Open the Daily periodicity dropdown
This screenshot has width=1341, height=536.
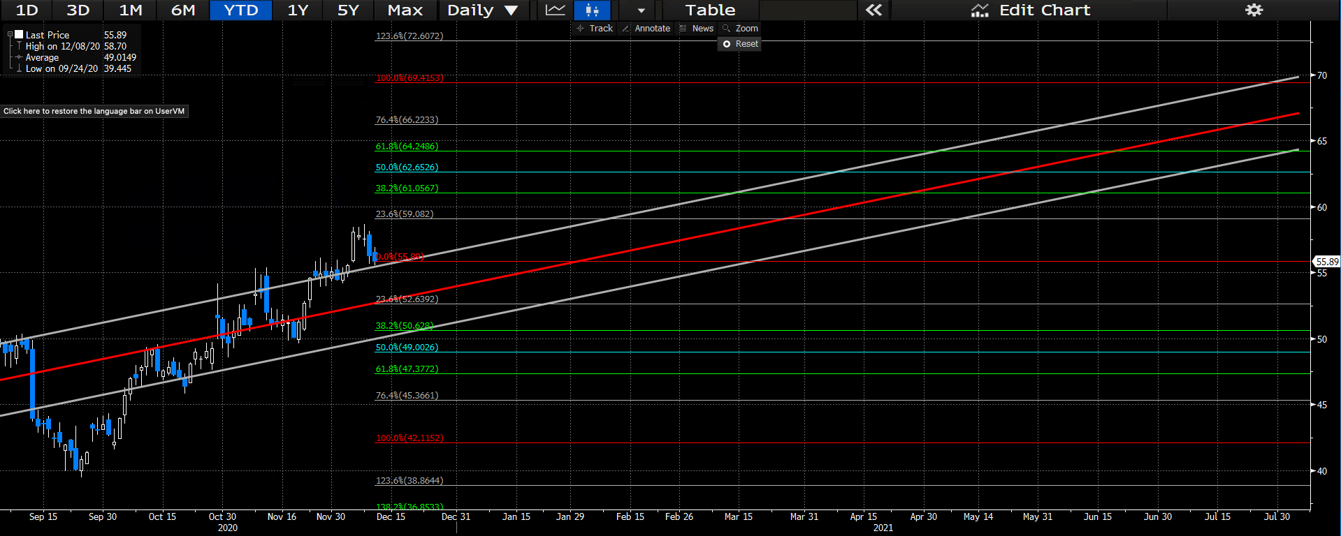(482, 10)
